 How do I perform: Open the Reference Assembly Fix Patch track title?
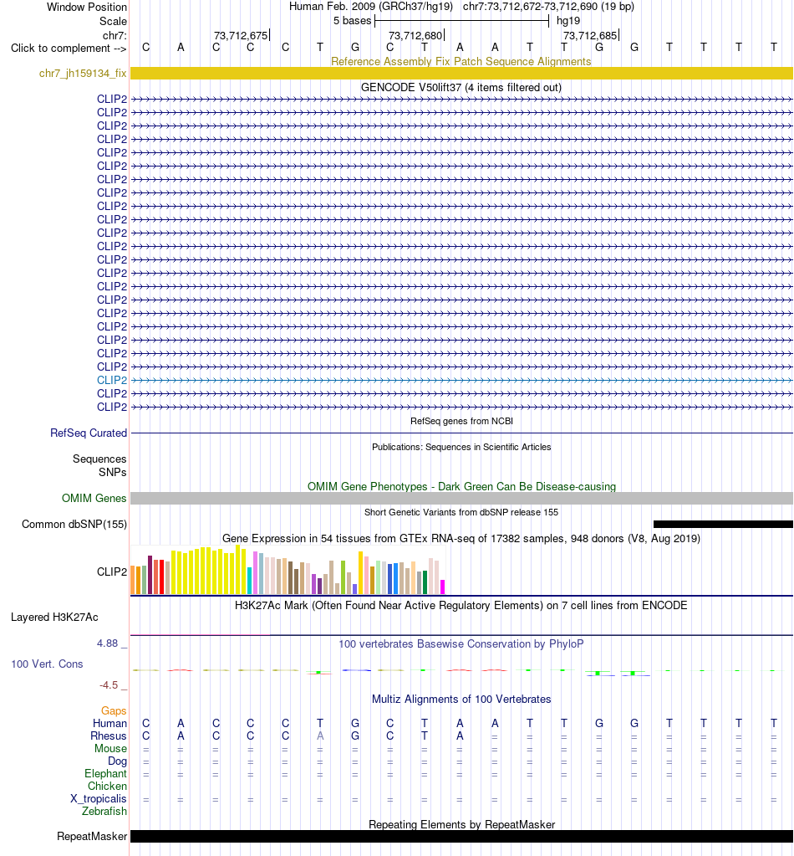pos(461,61)
